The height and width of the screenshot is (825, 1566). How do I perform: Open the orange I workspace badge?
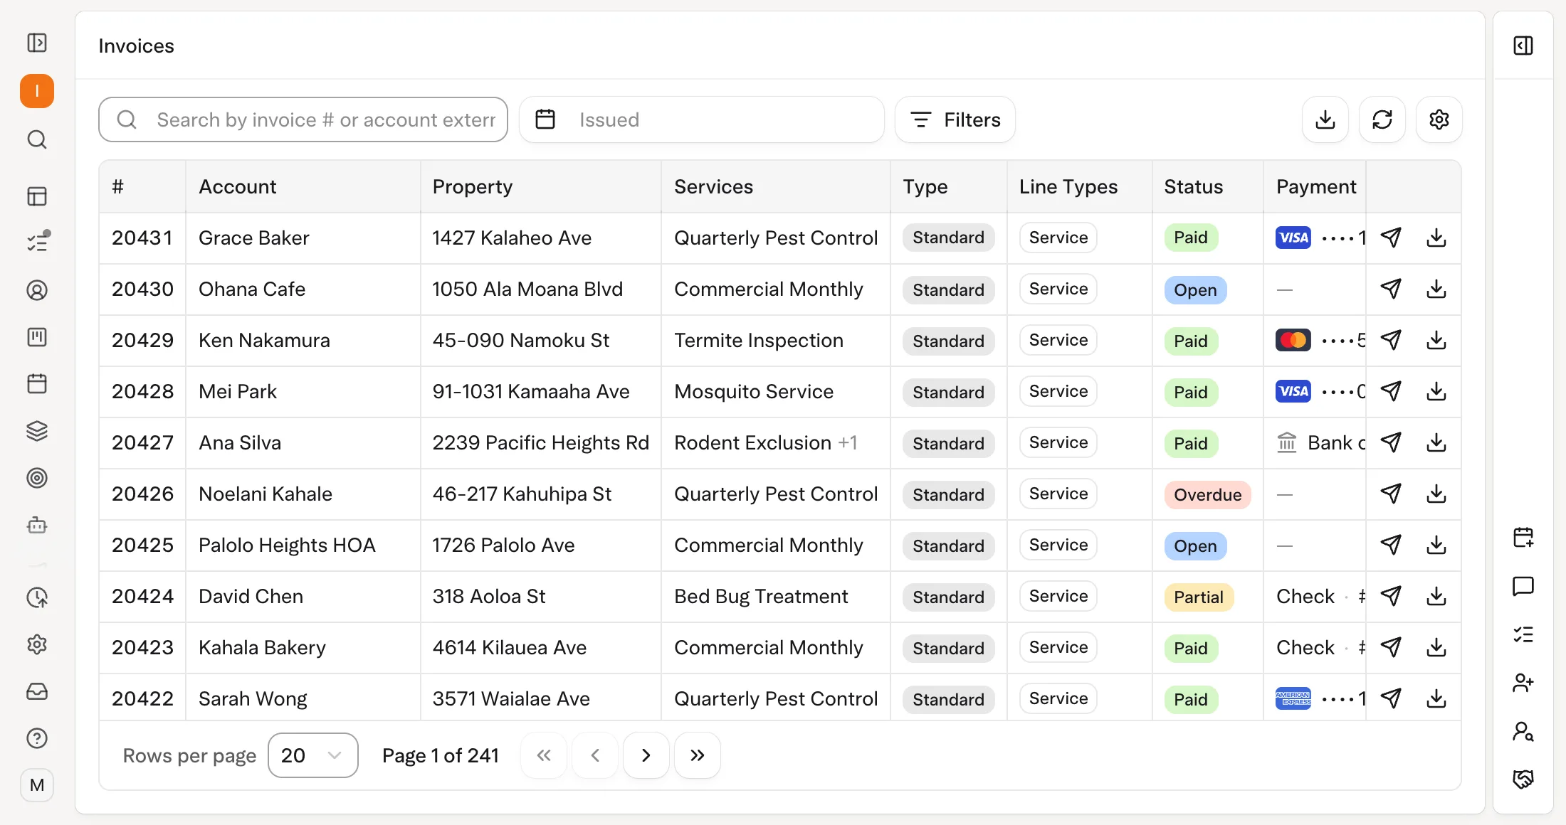(37, 91)
